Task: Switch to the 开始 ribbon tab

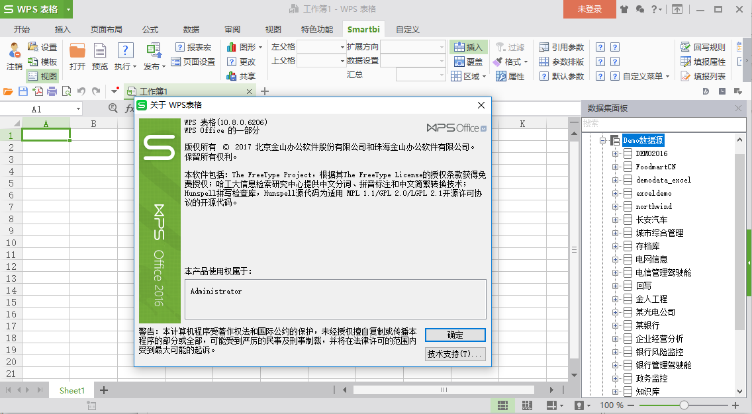Action: [22, 29]
